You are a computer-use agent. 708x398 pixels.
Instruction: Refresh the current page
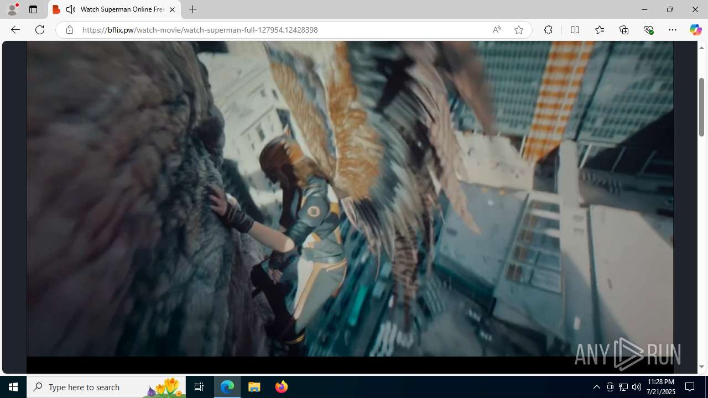tap(40, 30)
